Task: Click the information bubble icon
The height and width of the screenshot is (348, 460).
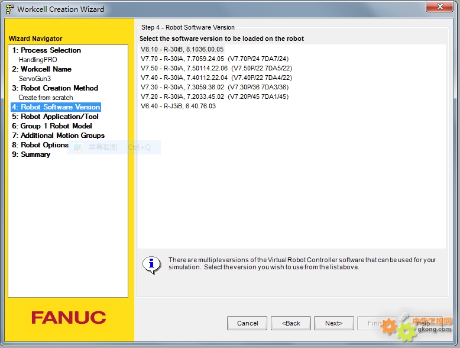Action: coord(152,265)
